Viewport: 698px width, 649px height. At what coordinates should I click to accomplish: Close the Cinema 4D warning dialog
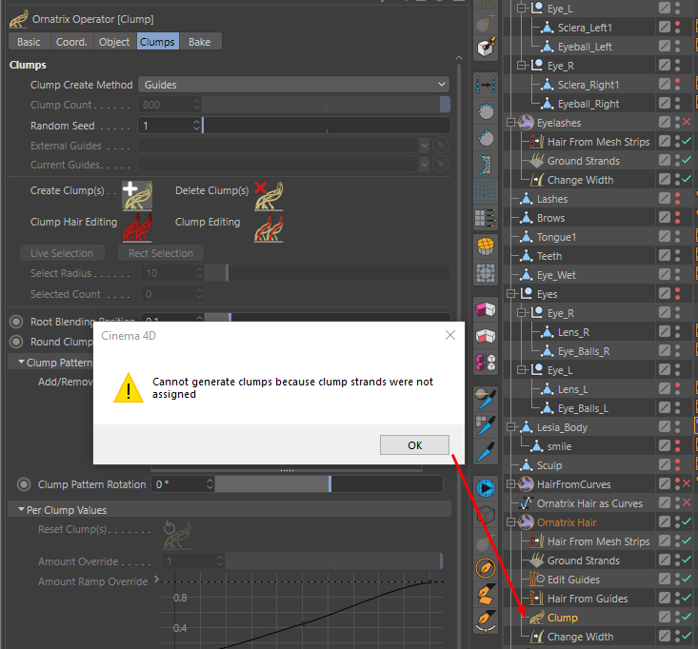[450, 335]
